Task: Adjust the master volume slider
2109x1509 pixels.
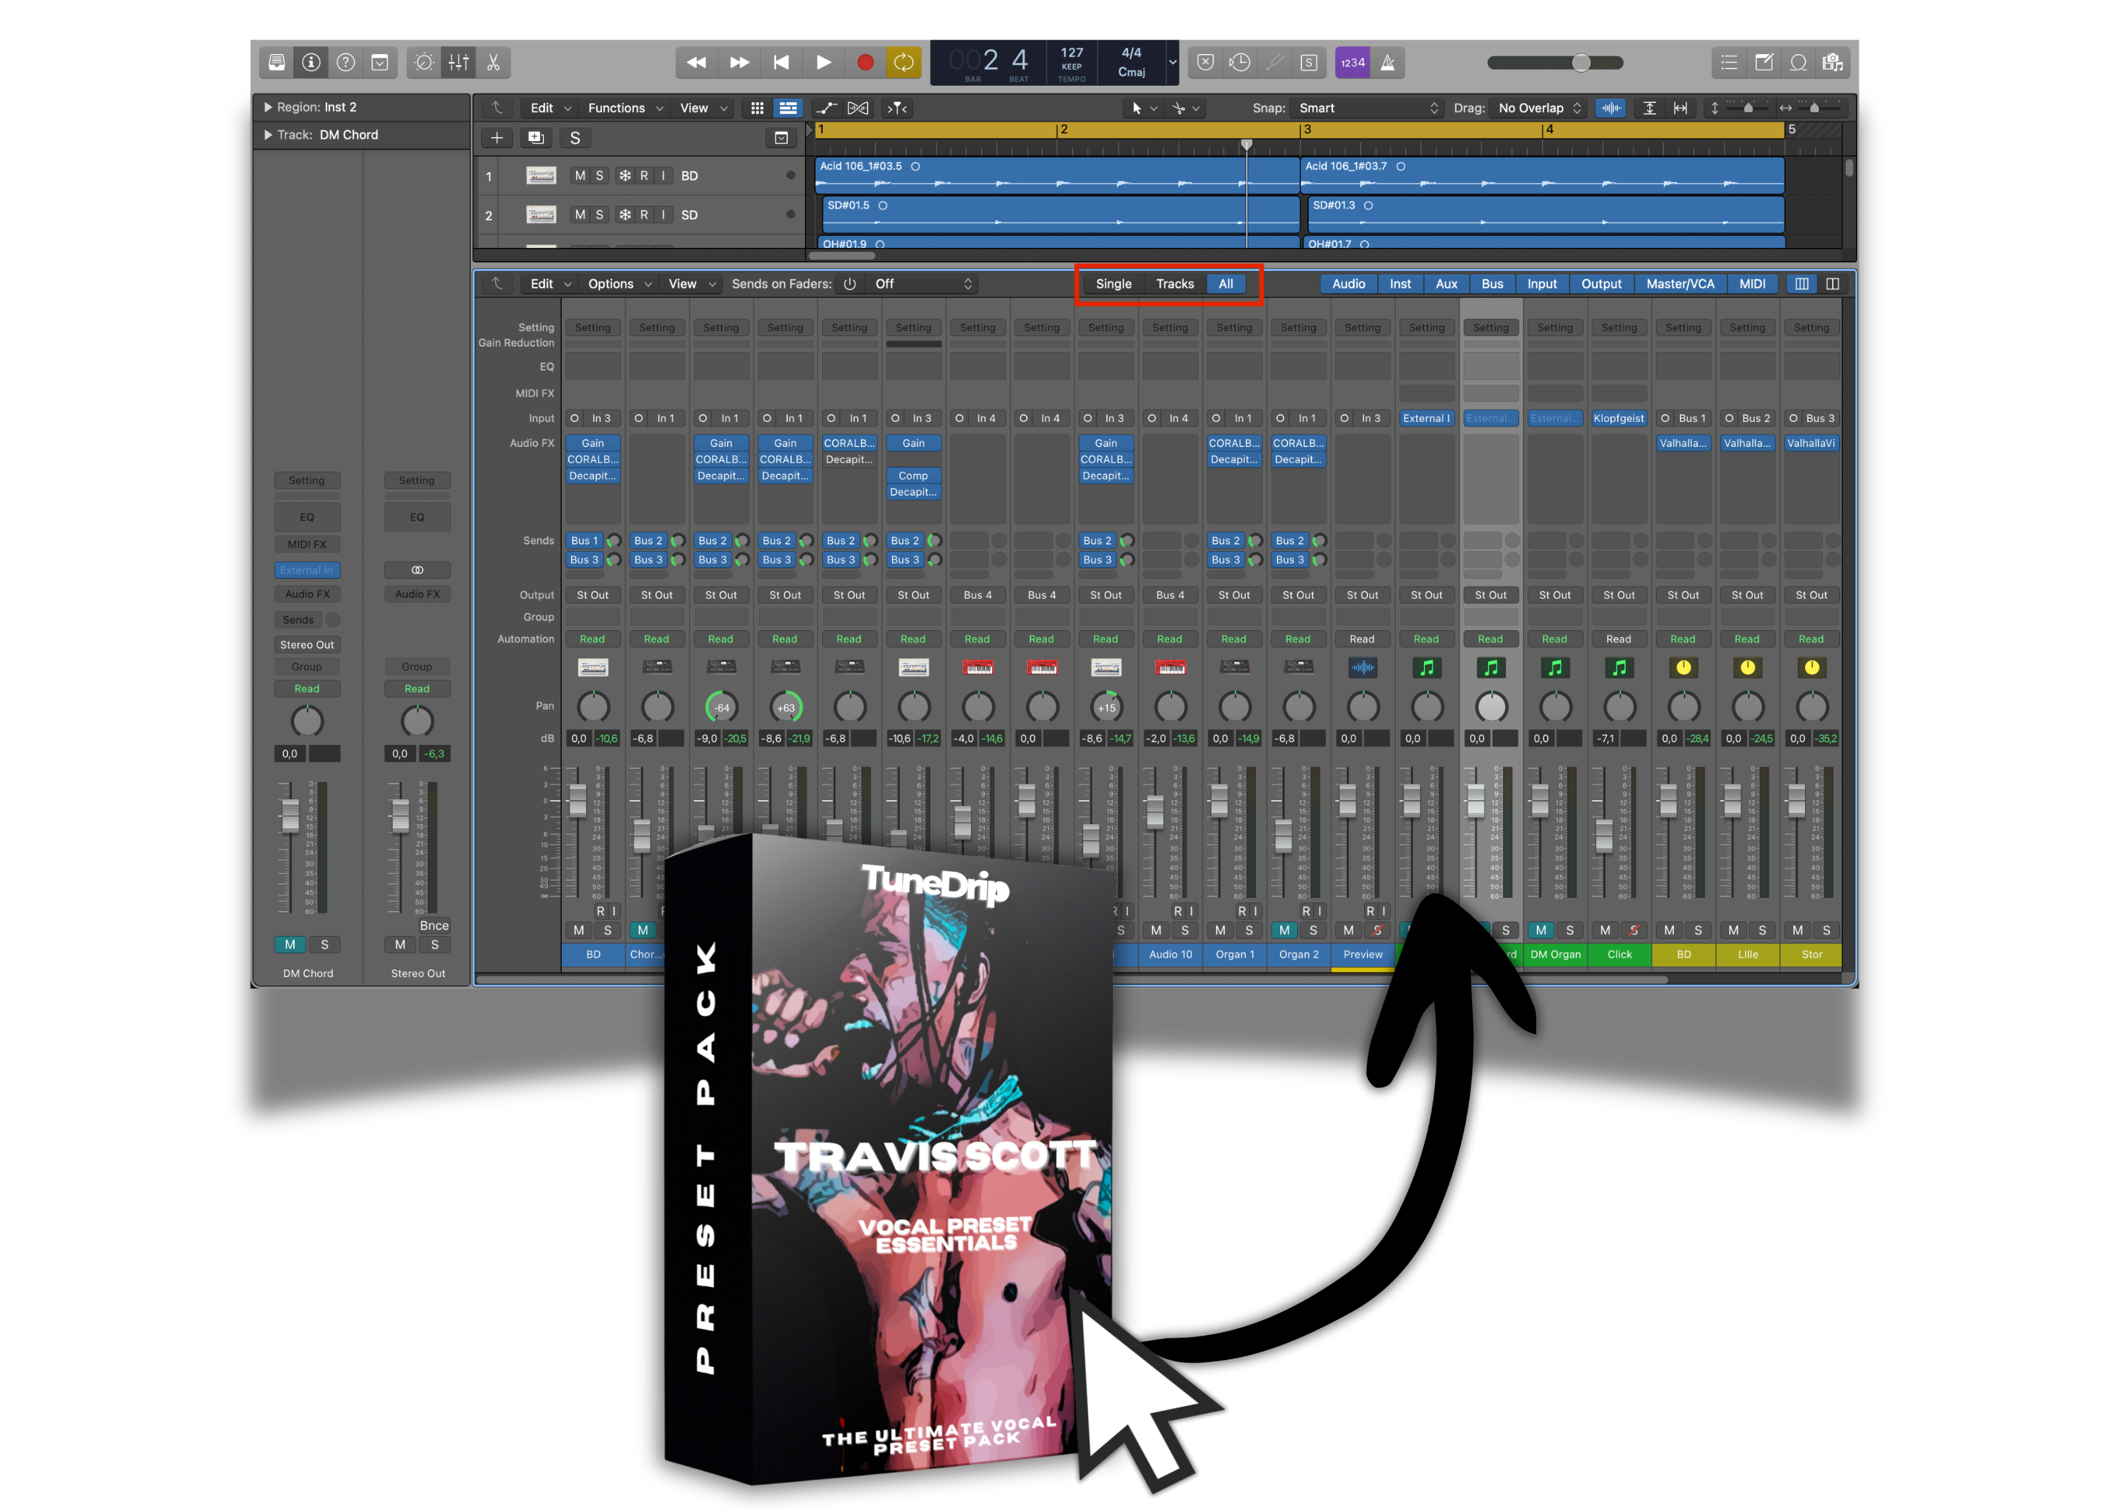Action: pyautogui.click(x=1580, y=62)
